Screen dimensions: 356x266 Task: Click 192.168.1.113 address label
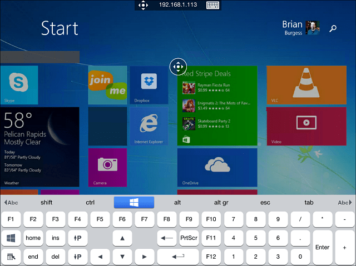(178, 5)
